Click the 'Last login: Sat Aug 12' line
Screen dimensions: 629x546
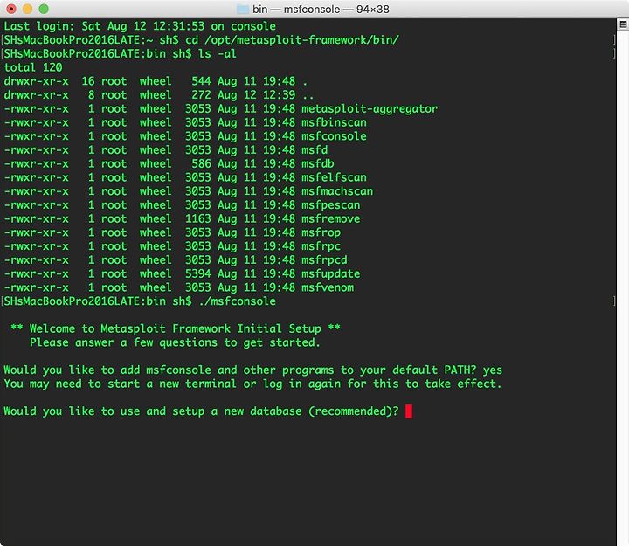coord(140,26)
